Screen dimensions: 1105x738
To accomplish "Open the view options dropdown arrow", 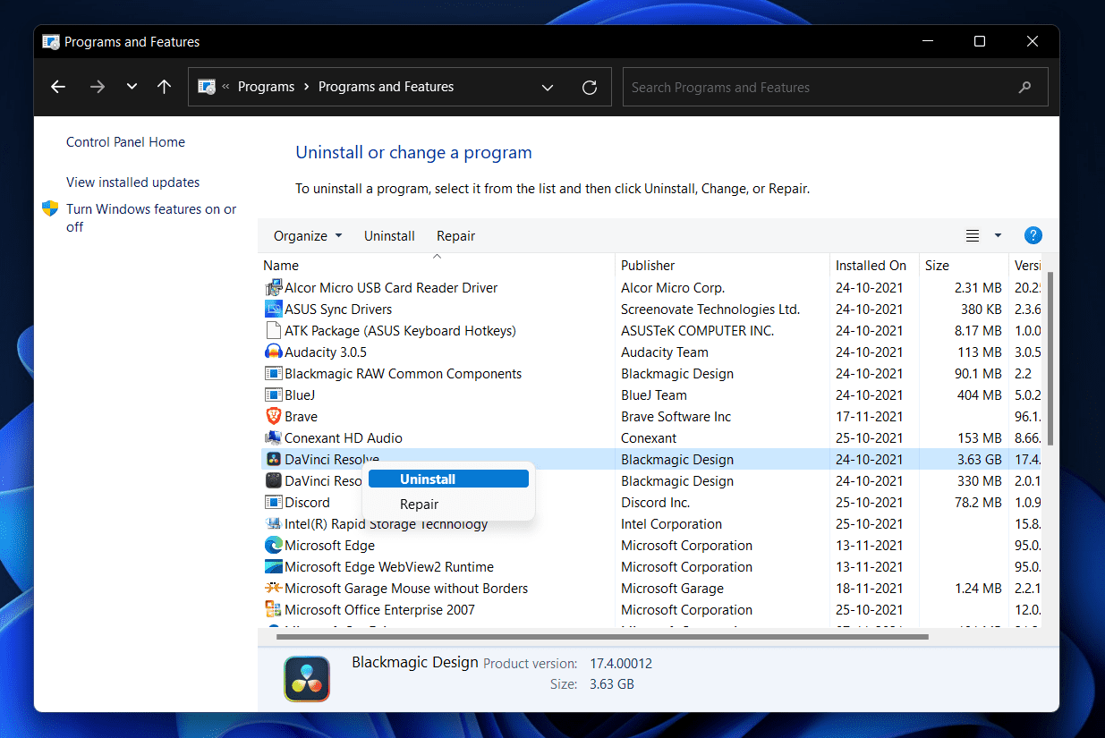I will [x=998, y=236].
